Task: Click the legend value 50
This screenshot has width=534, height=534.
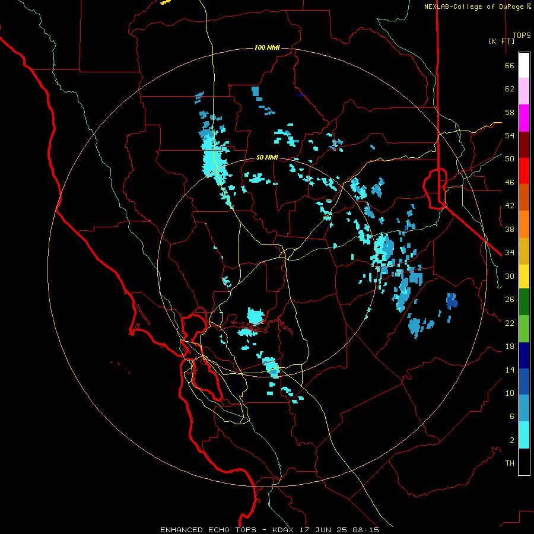Action: [510, 158]
